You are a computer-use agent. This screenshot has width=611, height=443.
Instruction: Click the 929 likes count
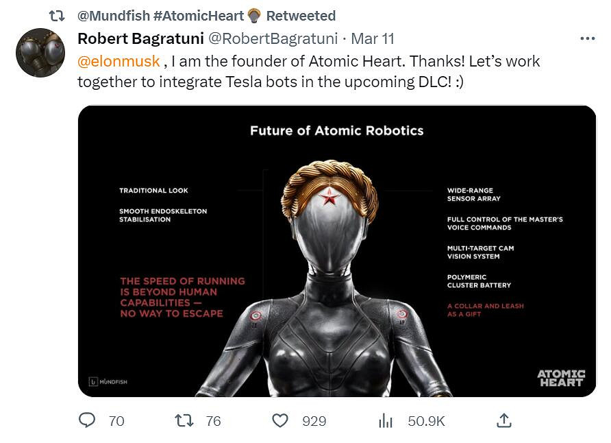click(x=314, y=421)
